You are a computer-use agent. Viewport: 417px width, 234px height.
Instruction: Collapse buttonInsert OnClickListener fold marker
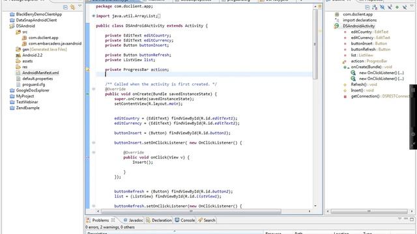94,143
